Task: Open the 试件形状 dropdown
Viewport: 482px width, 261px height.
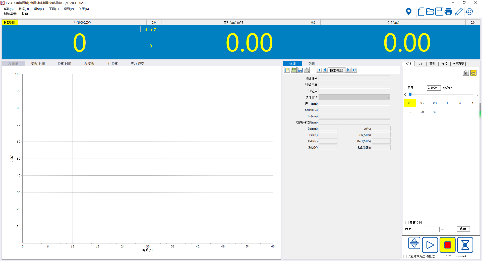Action: (x=354, y=97)
